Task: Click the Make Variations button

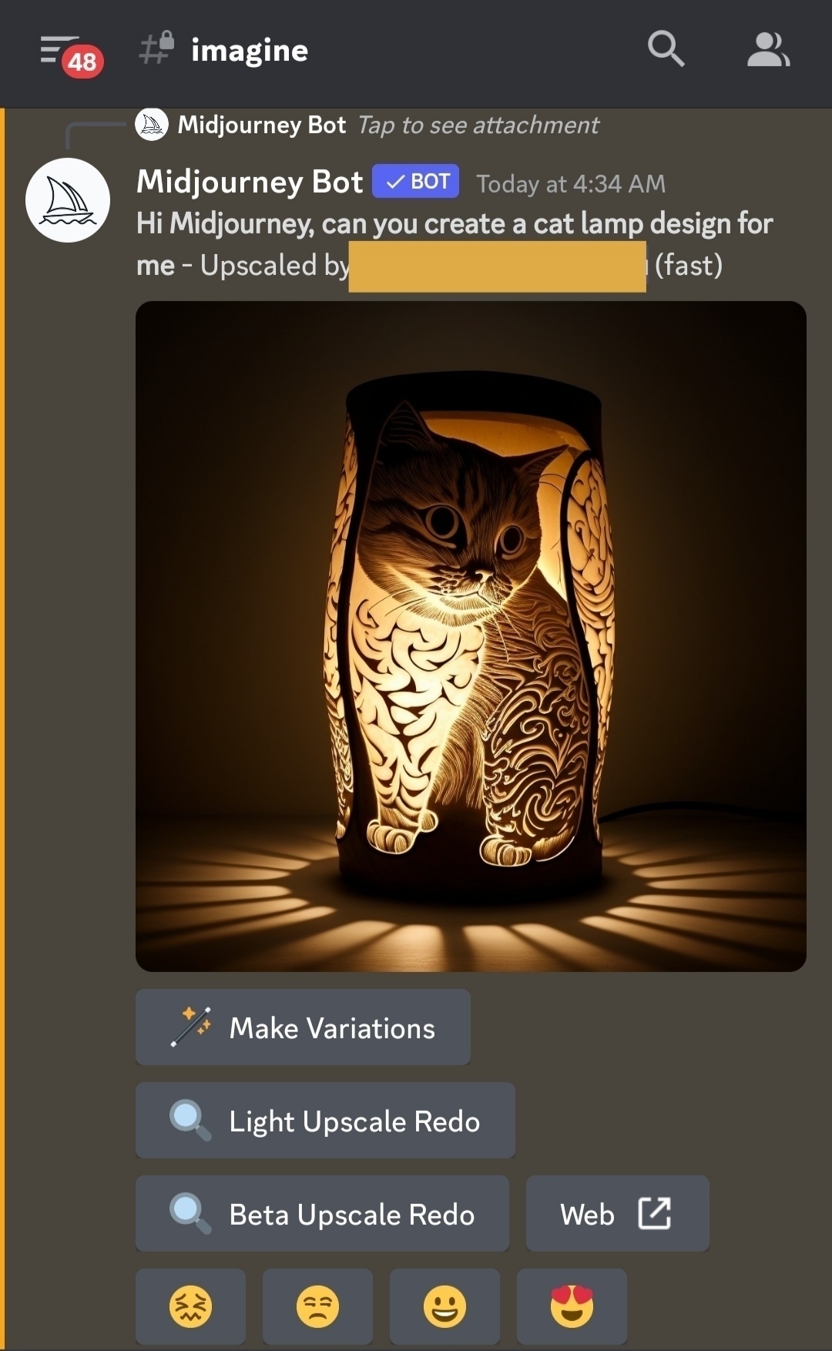Action: (303, 1027)
